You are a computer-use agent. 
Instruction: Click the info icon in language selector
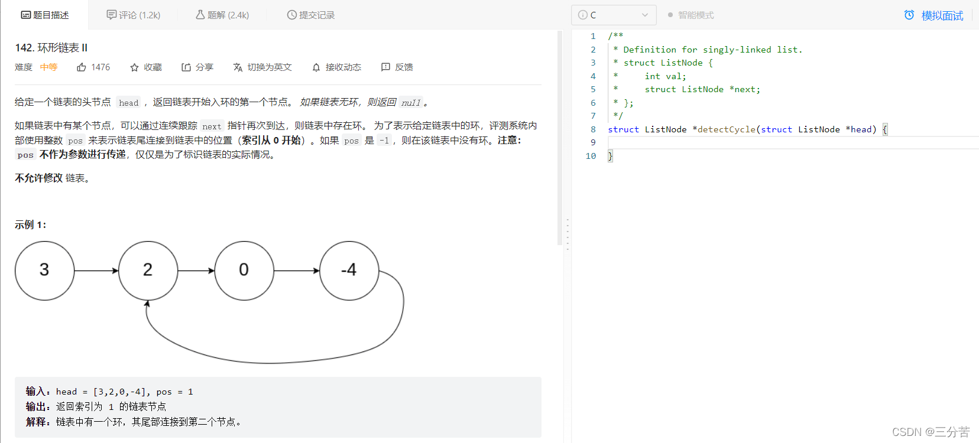(x=582, y=15)
